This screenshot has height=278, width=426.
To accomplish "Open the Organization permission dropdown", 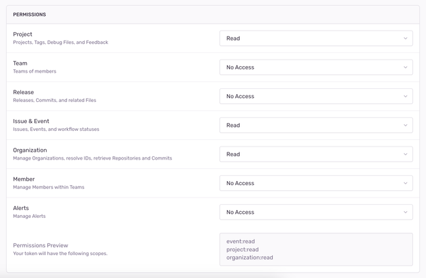I will [315, 154].
